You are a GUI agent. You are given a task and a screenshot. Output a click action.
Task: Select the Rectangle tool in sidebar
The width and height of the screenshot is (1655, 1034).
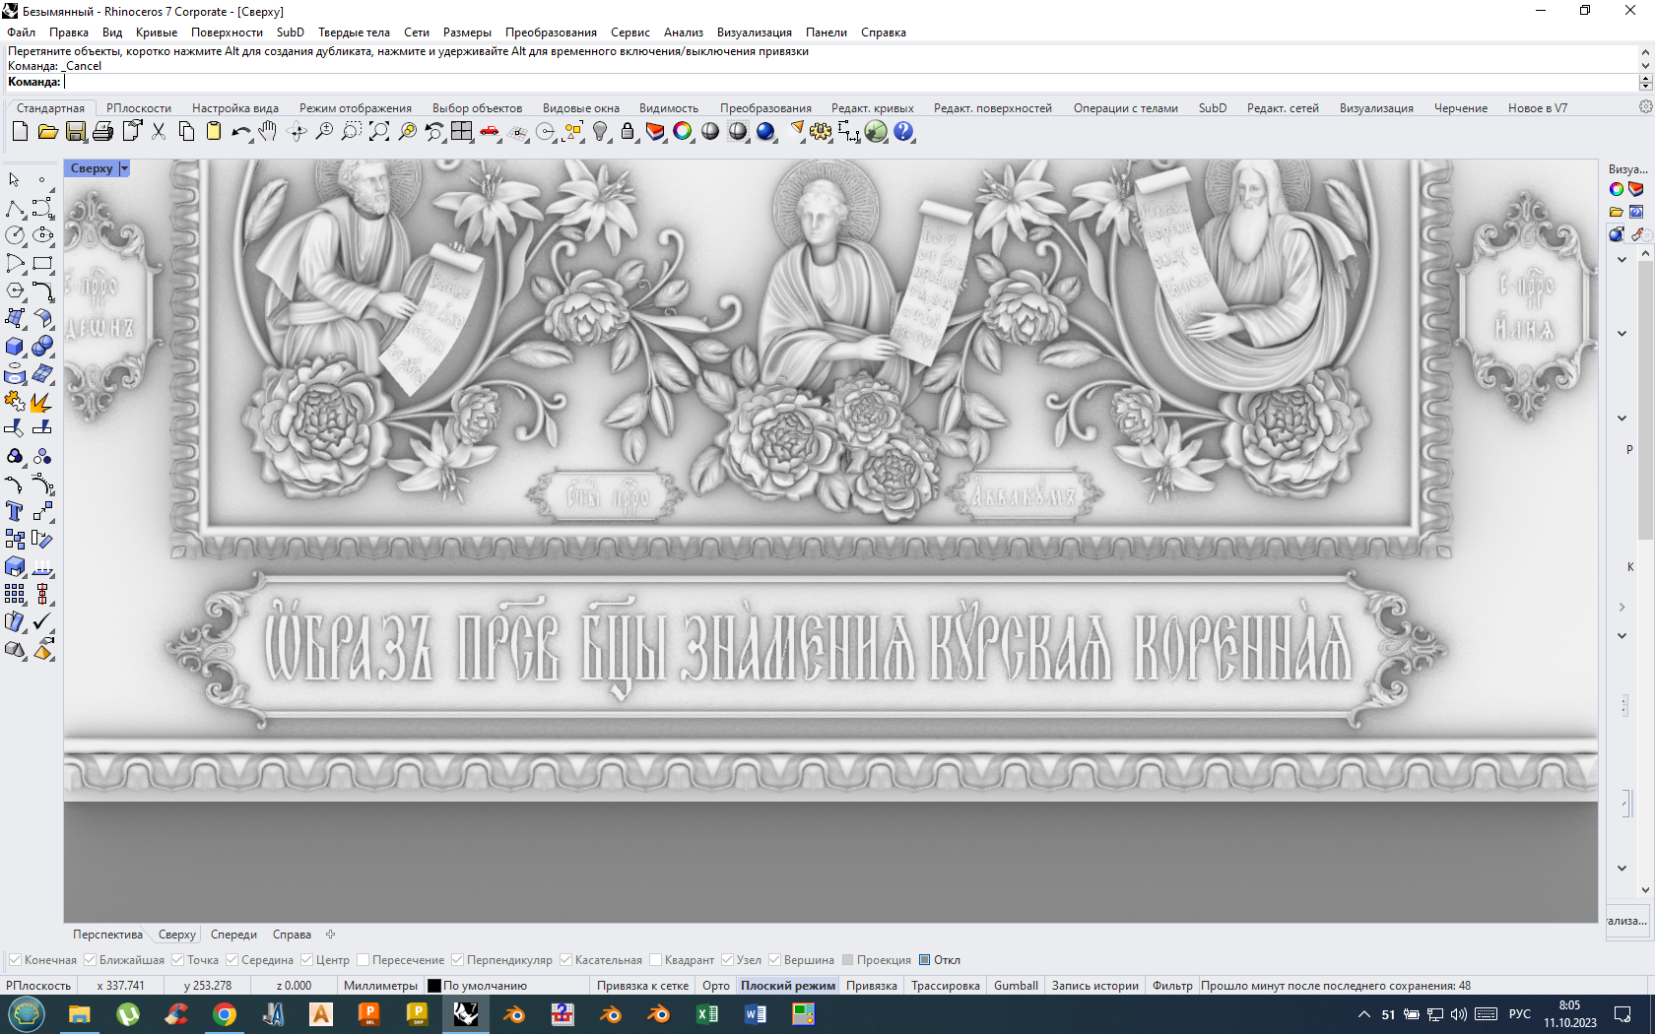click(x=42, y=263)
